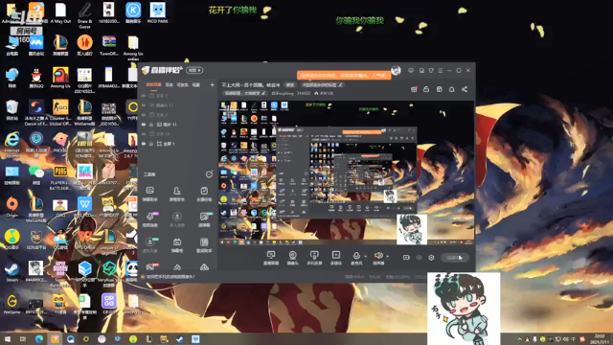This screenshot has height=345, width=613.
Task: Show hidden system tray icons chevron
Action: coord(519,339)
